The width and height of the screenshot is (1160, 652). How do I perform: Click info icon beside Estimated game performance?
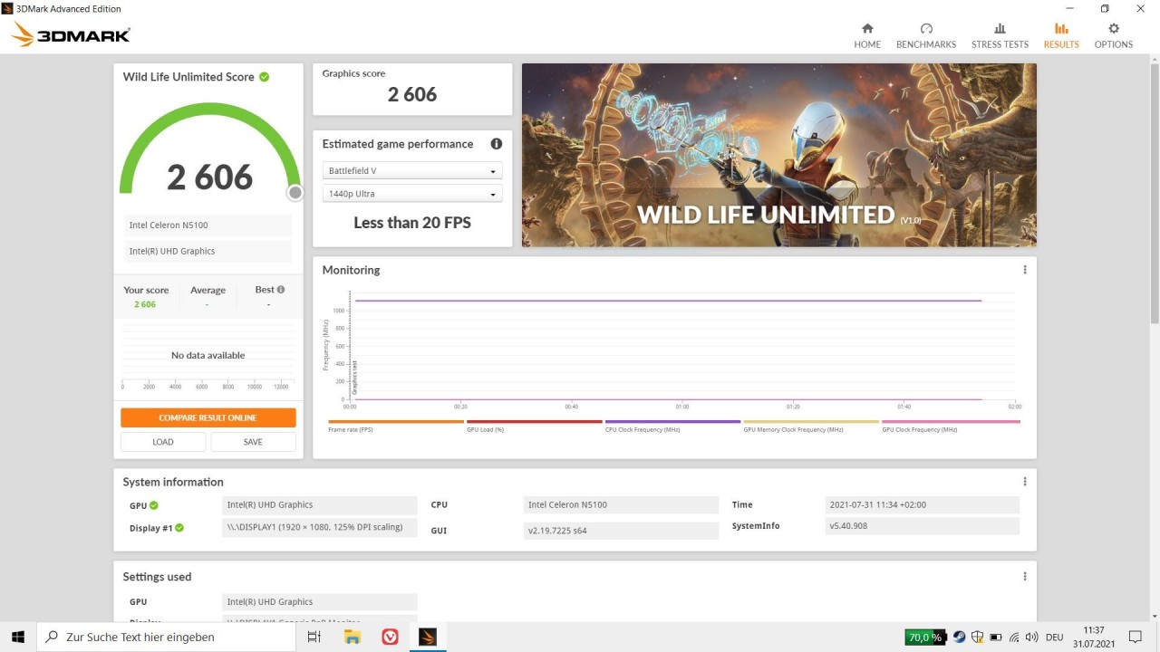[496, 144]
